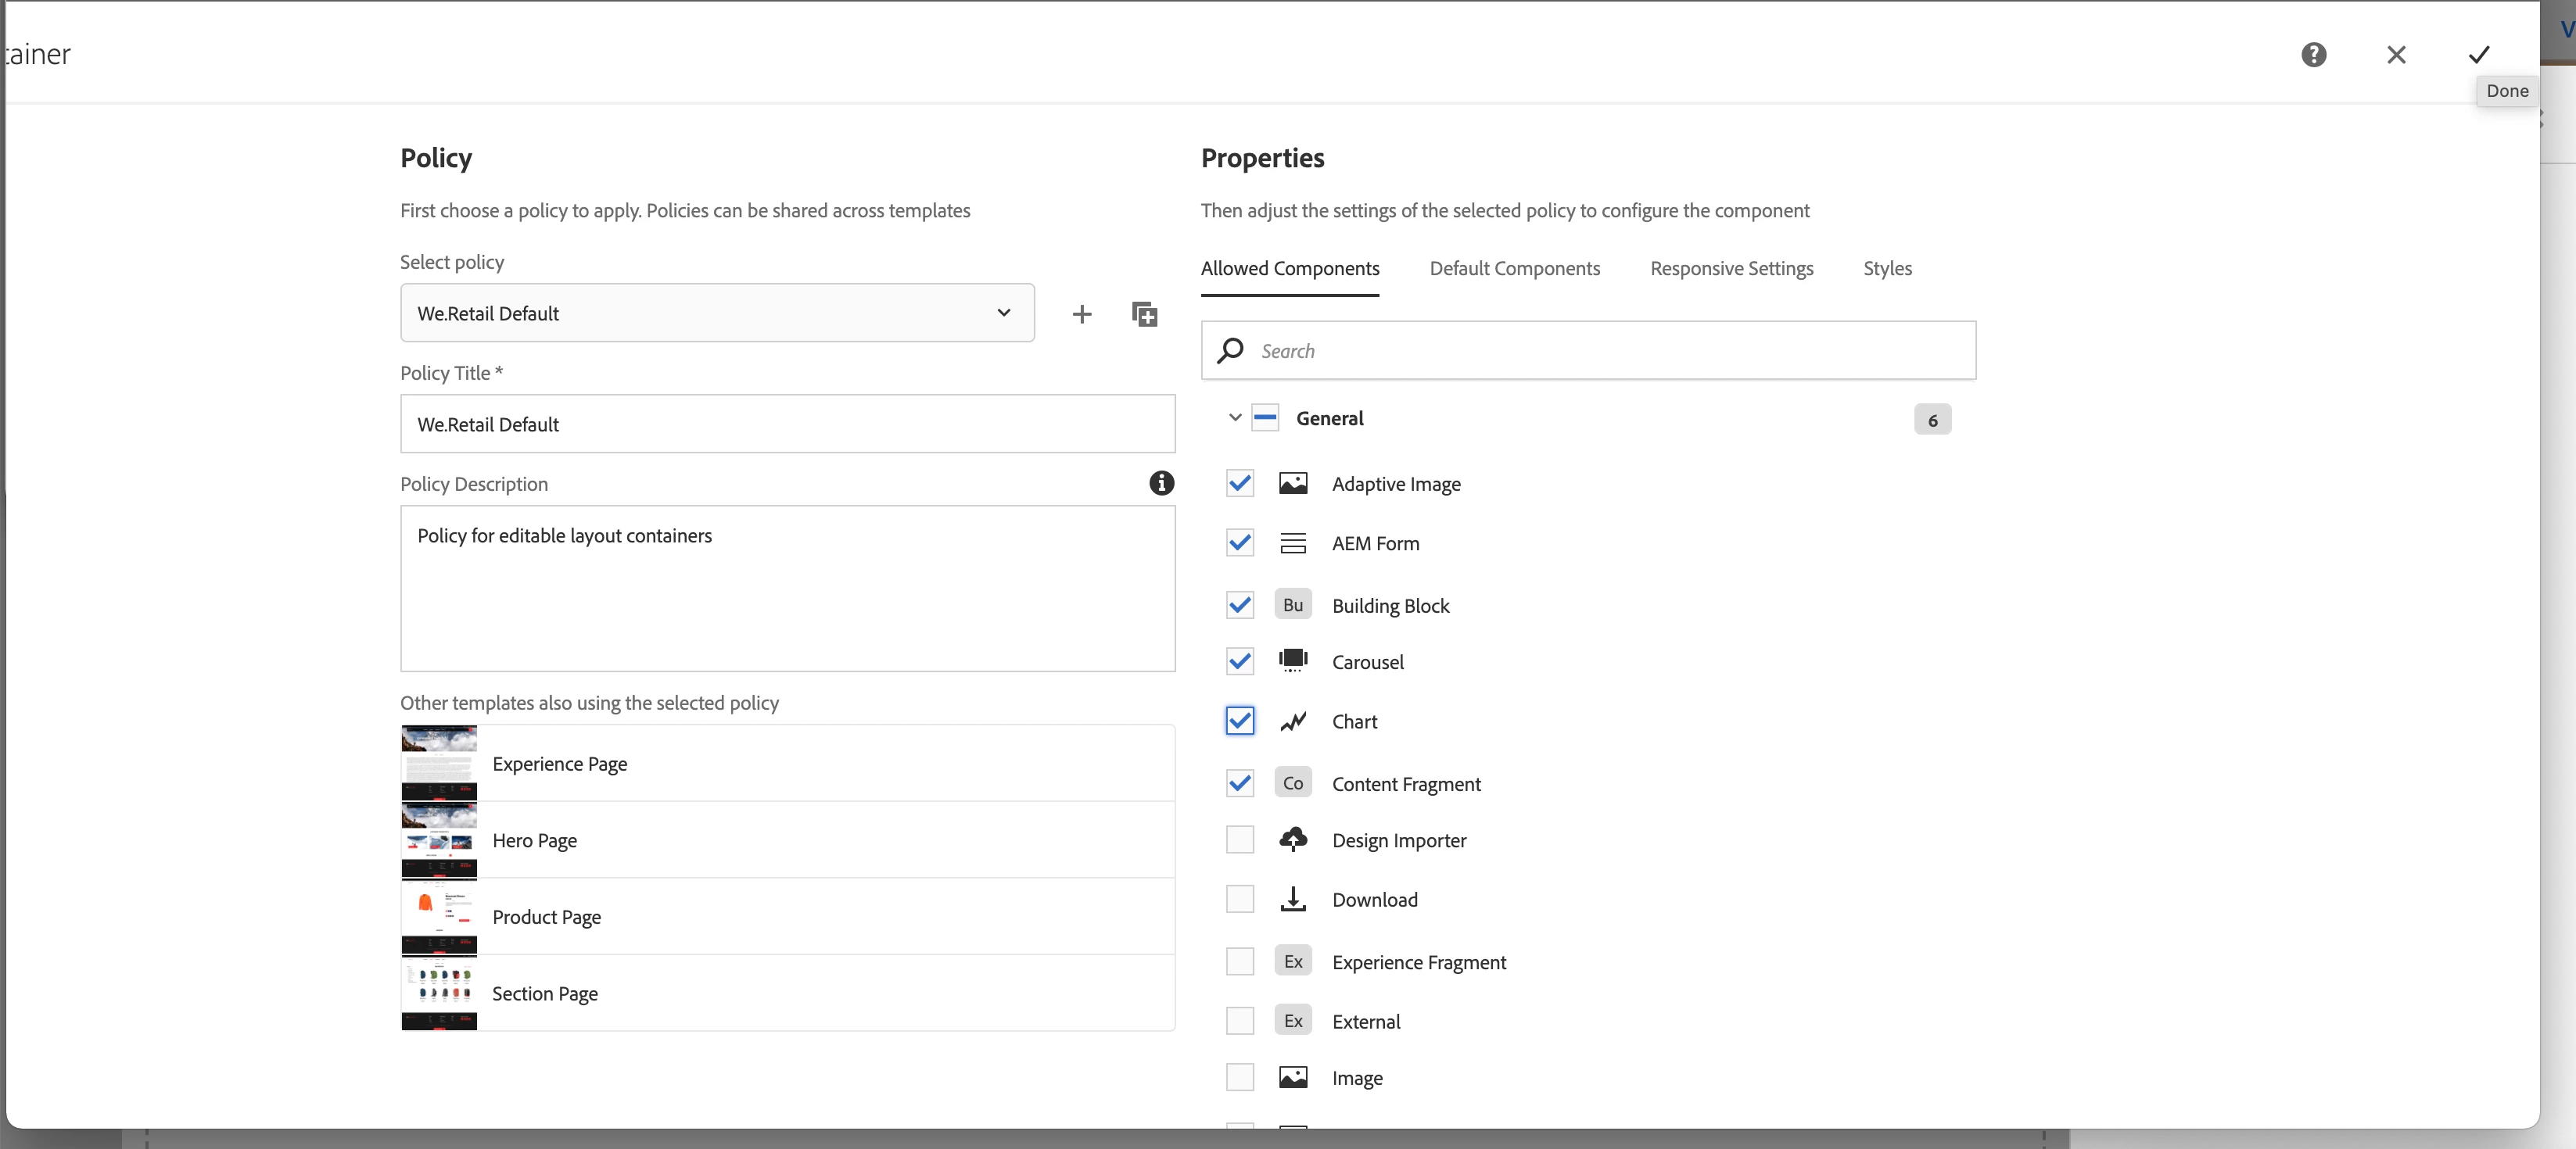This screenshot has height=1149, width=2576.
Task: Collapse the General components group
Action: tap(1234, 417)
